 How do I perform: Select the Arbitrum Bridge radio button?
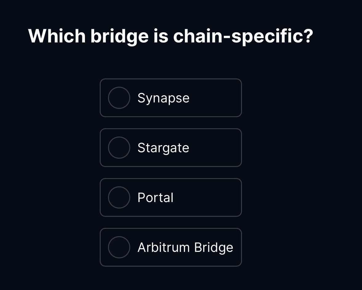coord(119,247)
